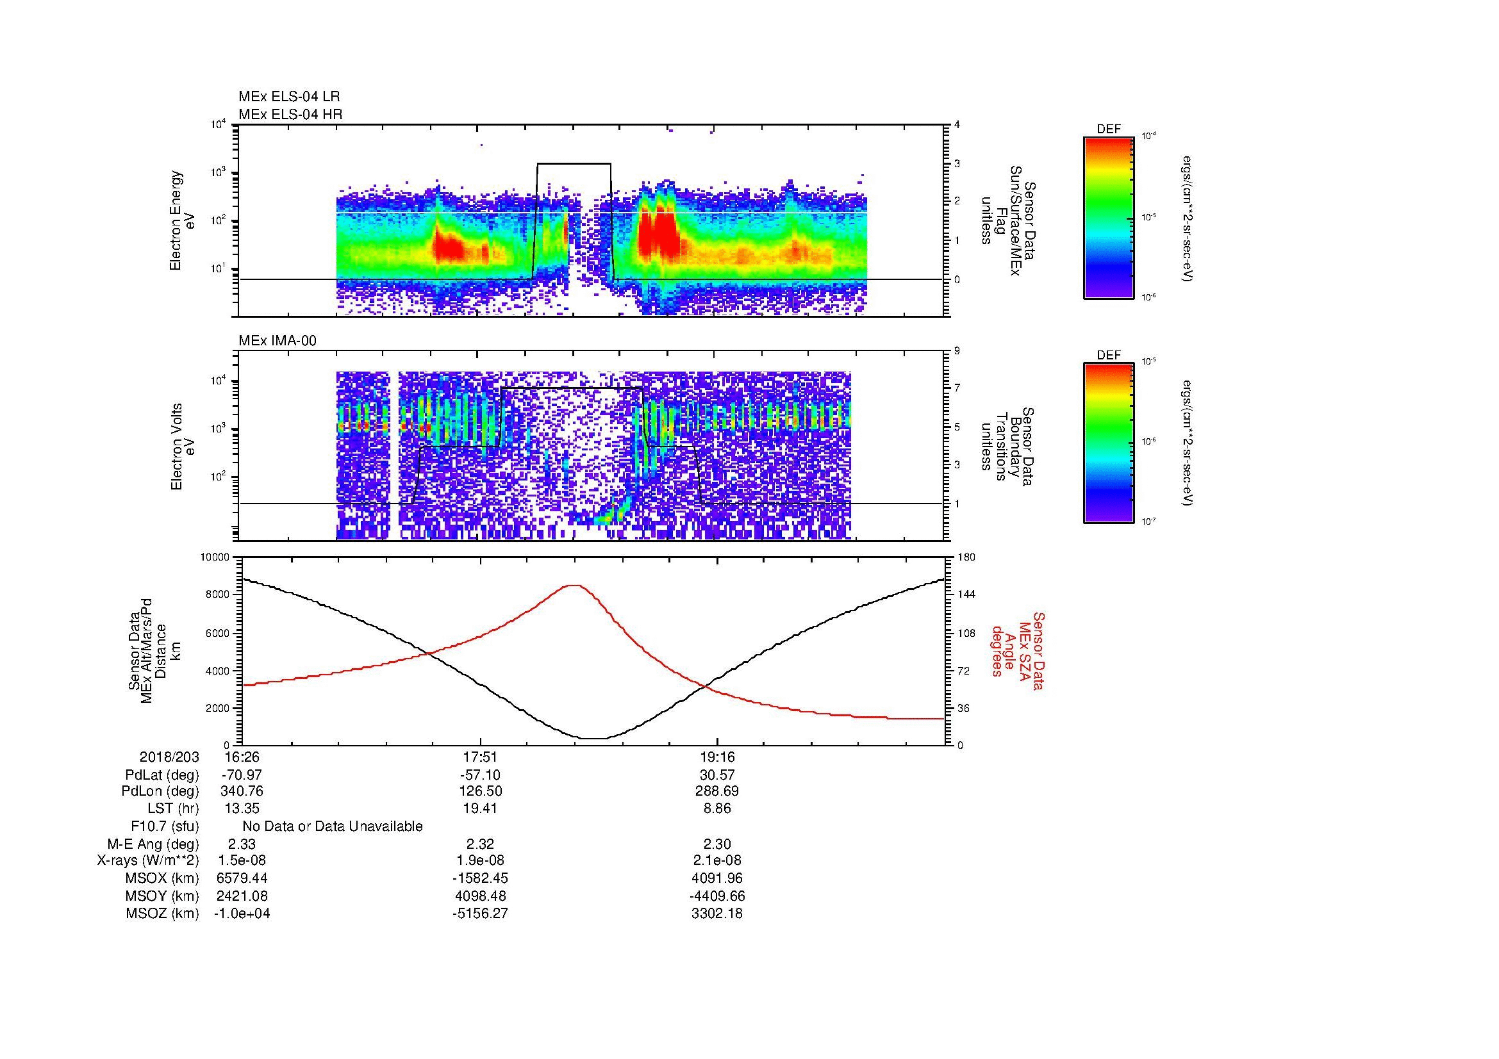Click the 'Electron Volts eV' axis label

[x=183, y=447]
